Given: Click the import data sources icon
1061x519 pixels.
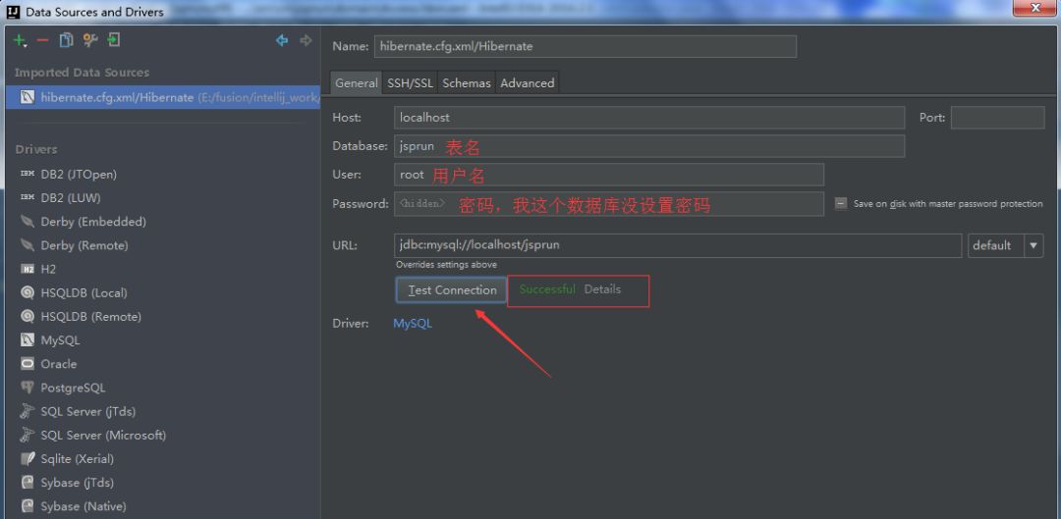Looking at the screenshot, I should [114, 40].
